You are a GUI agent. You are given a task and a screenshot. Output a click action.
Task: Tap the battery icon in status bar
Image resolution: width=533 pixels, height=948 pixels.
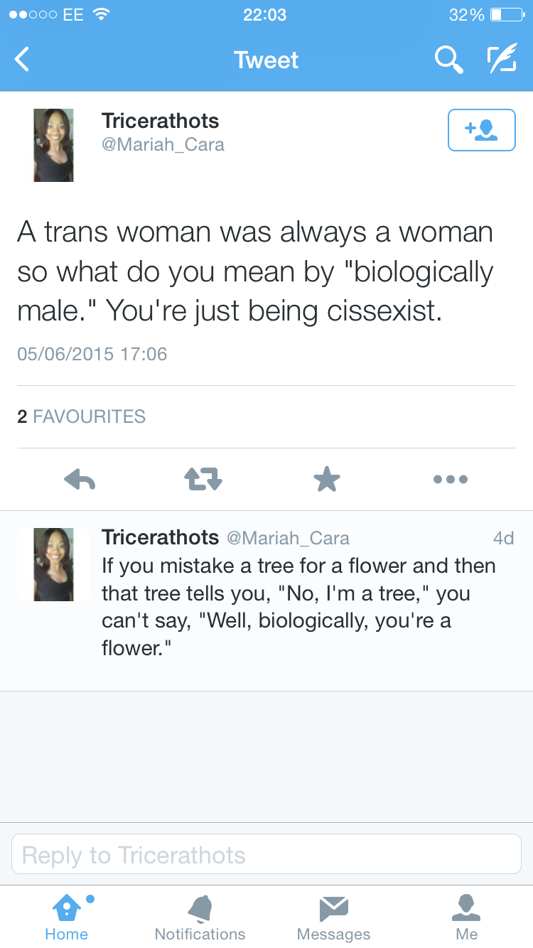tap(505, 15)
